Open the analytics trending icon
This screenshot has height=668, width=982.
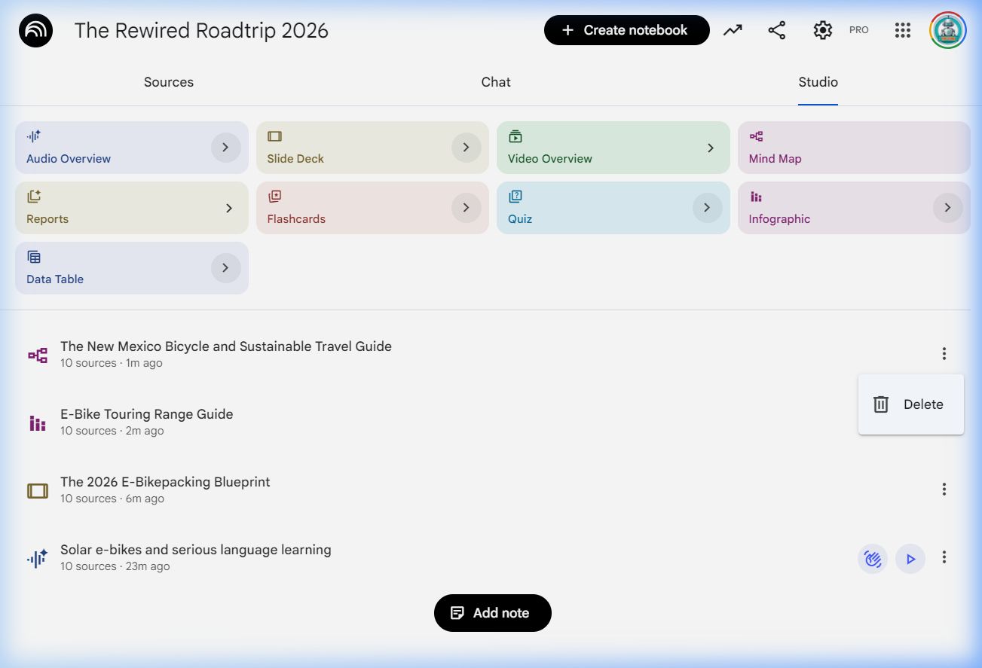pyautogui.click(x=733, y=30)
